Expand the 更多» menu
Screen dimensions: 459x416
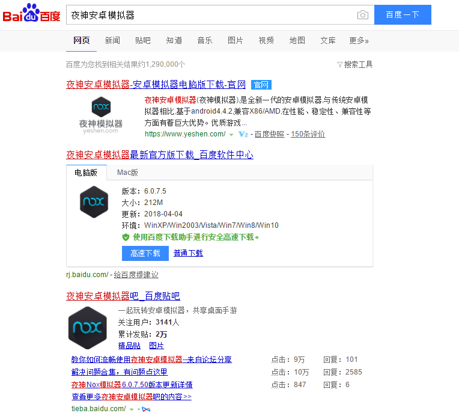coord(359,40)
